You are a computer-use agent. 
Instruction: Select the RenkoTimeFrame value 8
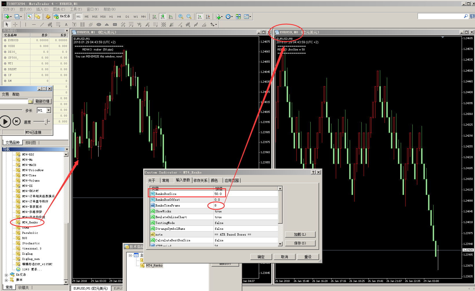tap(215, 205)
